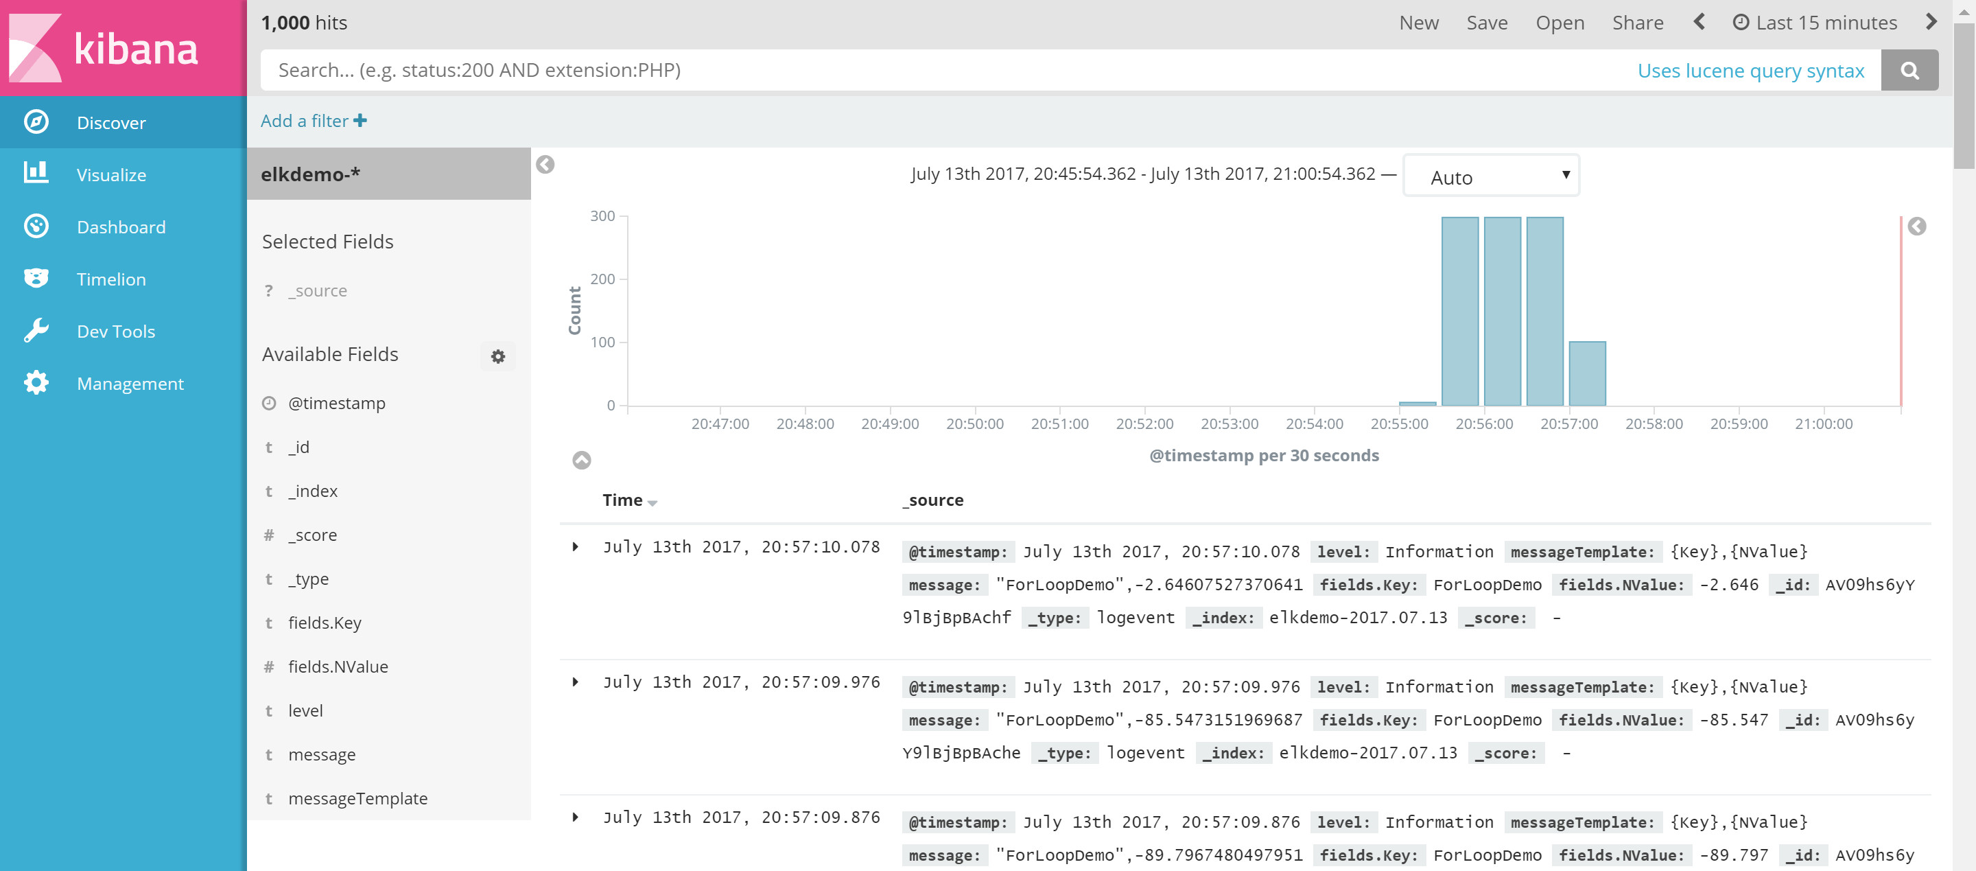Image resolution: width=1976 pixels, height=871 pixels.
Task: Open Dev Tools from the sidebar
Action: coord(115,332)
